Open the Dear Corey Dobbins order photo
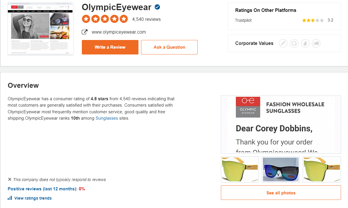Viewport: 348px width, 208px height. coord(281,125)
